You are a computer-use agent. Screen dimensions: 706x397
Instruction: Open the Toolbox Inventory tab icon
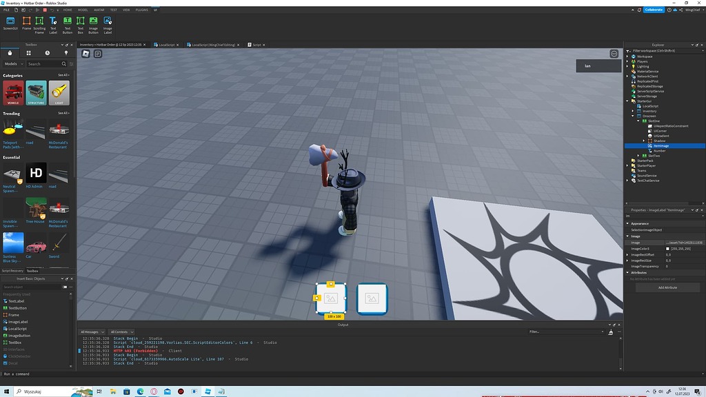pyautogui.click(x=28, y=52)
